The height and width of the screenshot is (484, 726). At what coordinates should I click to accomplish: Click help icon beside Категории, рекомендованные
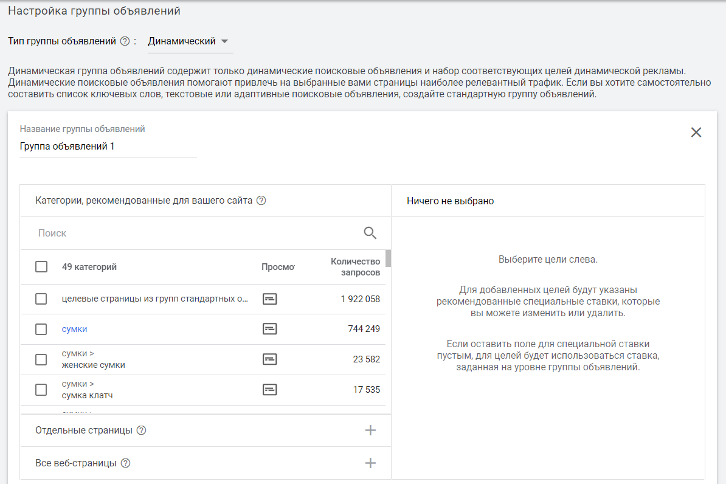point(261,201)
